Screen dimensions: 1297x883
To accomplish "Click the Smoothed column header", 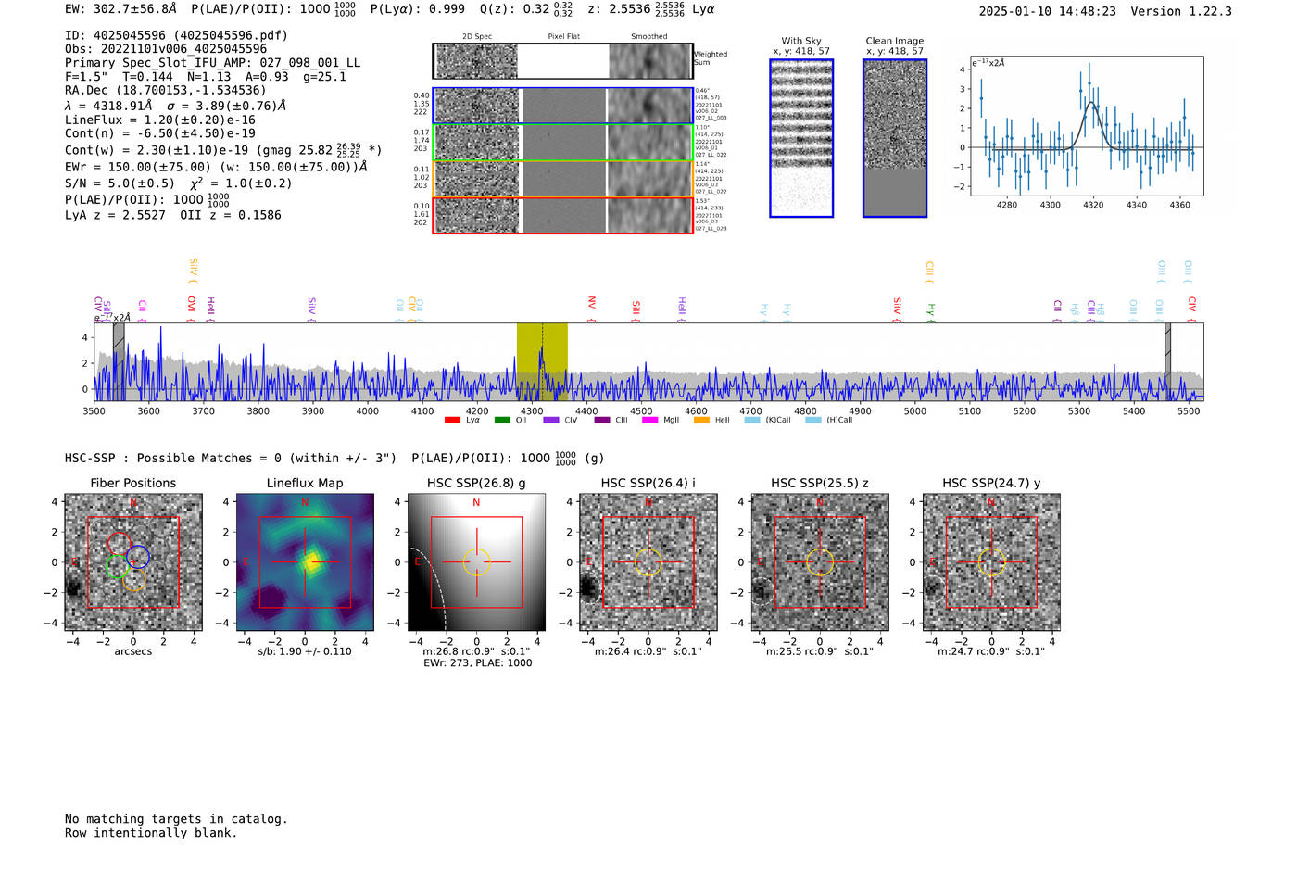I will click(649, 37).
